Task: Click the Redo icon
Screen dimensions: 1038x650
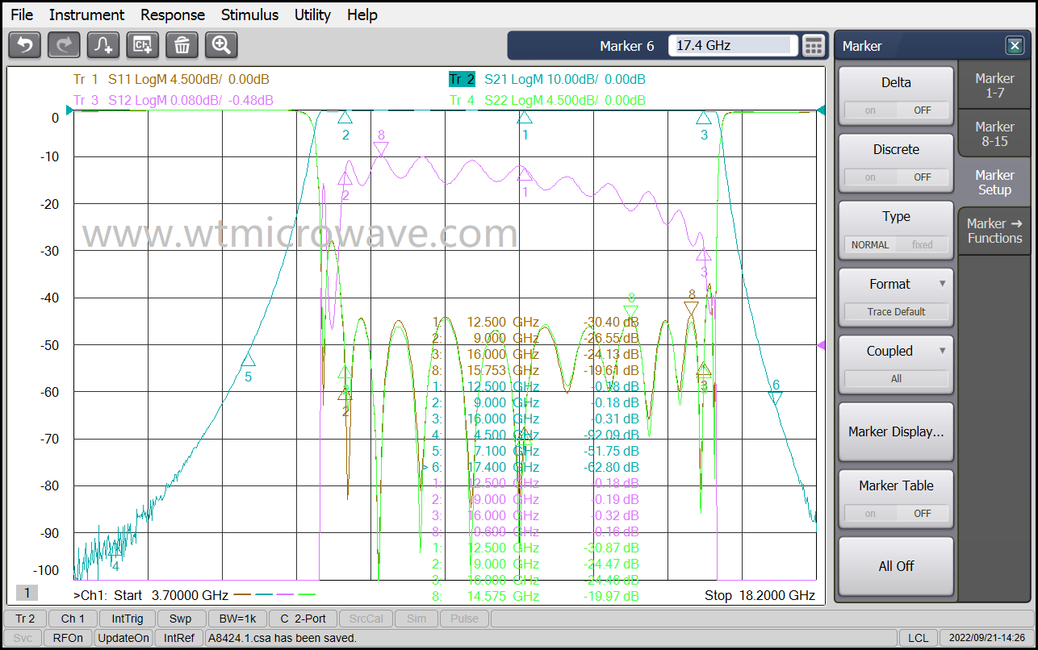Action: (63, 45)
